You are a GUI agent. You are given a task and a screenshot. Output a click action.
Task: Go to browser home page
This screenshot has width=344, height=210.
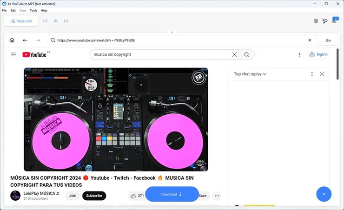(x=12, y=40)
